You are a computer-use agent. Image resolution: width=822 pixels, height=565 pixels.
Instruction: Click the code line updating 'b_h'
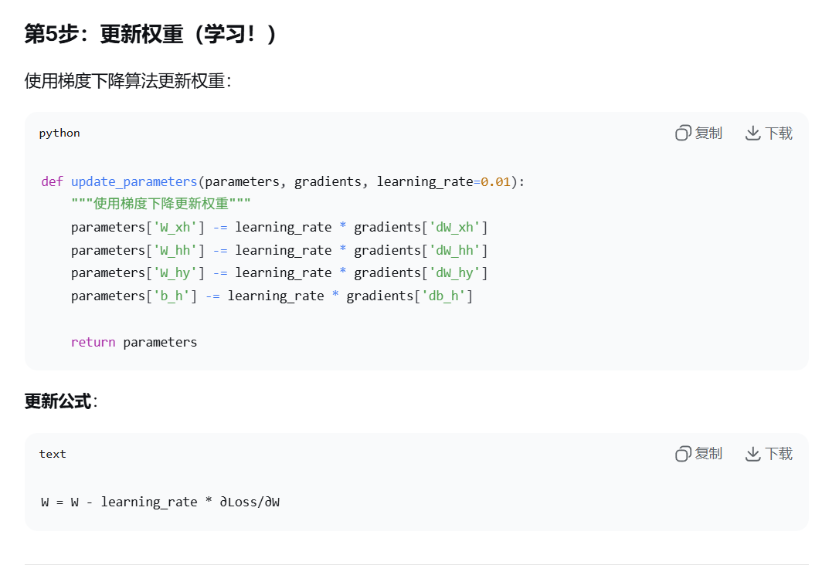(x=272, y=296)
